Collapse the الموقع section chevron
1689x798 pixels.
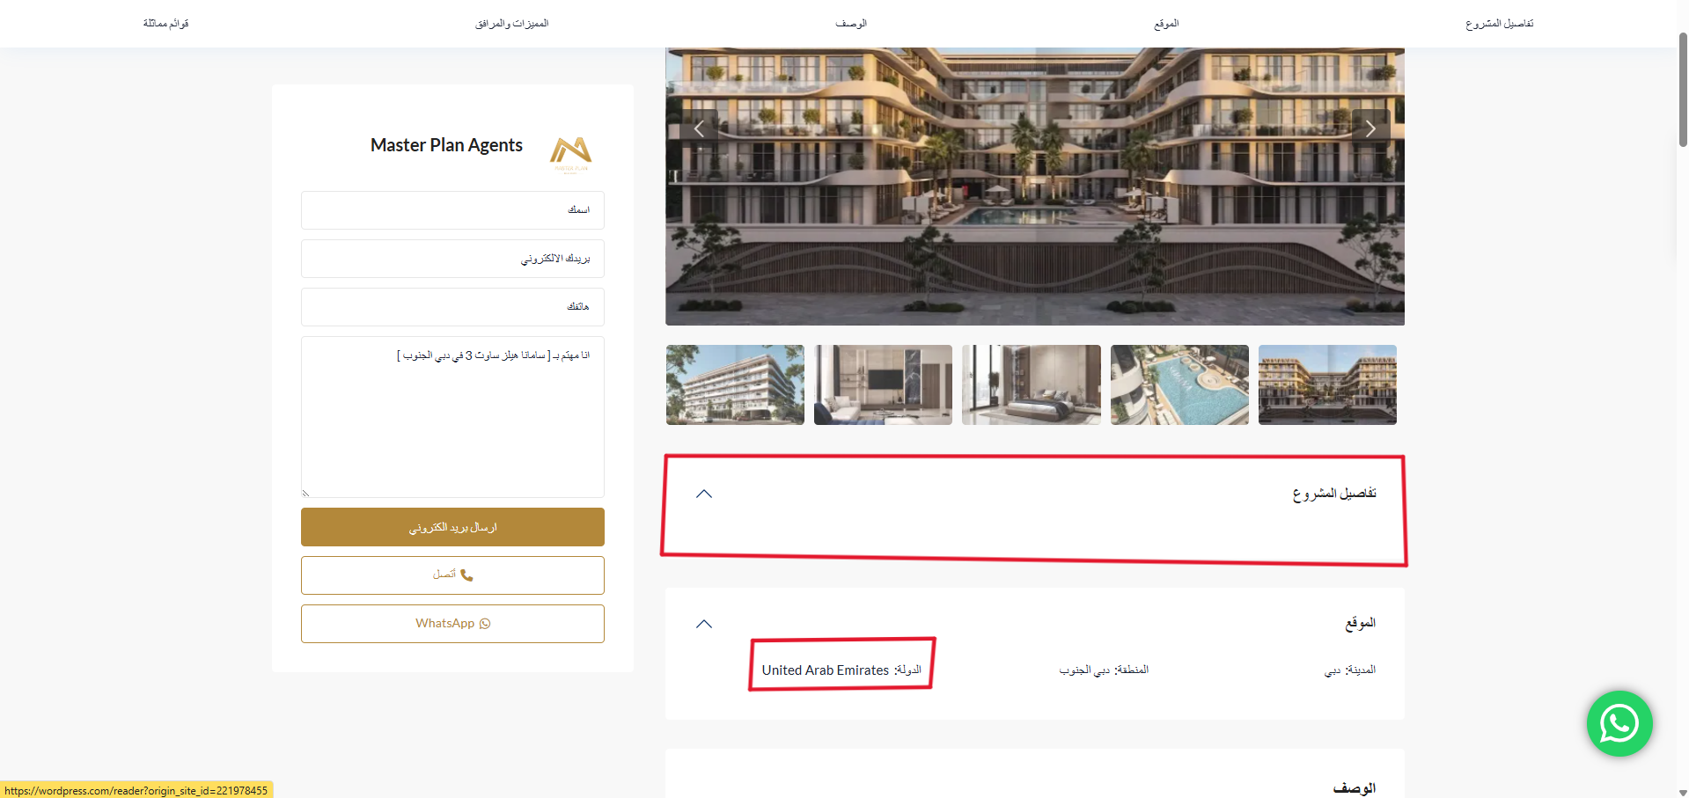tap(704, 624)
